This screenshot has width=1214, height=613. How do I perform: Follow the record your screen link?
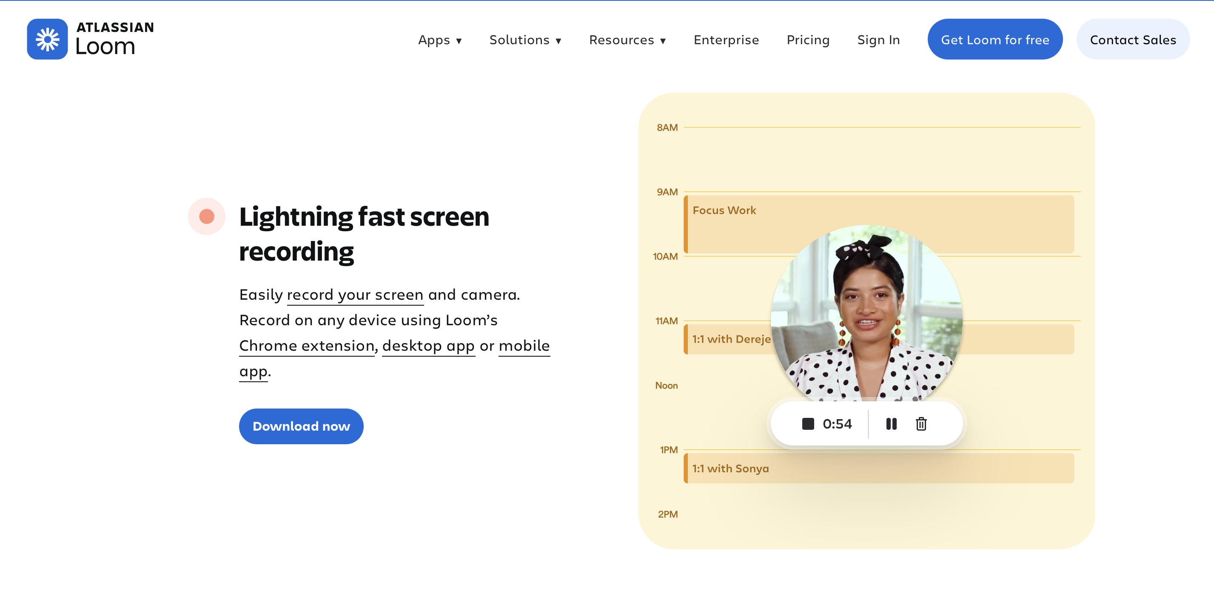point(355,295)
